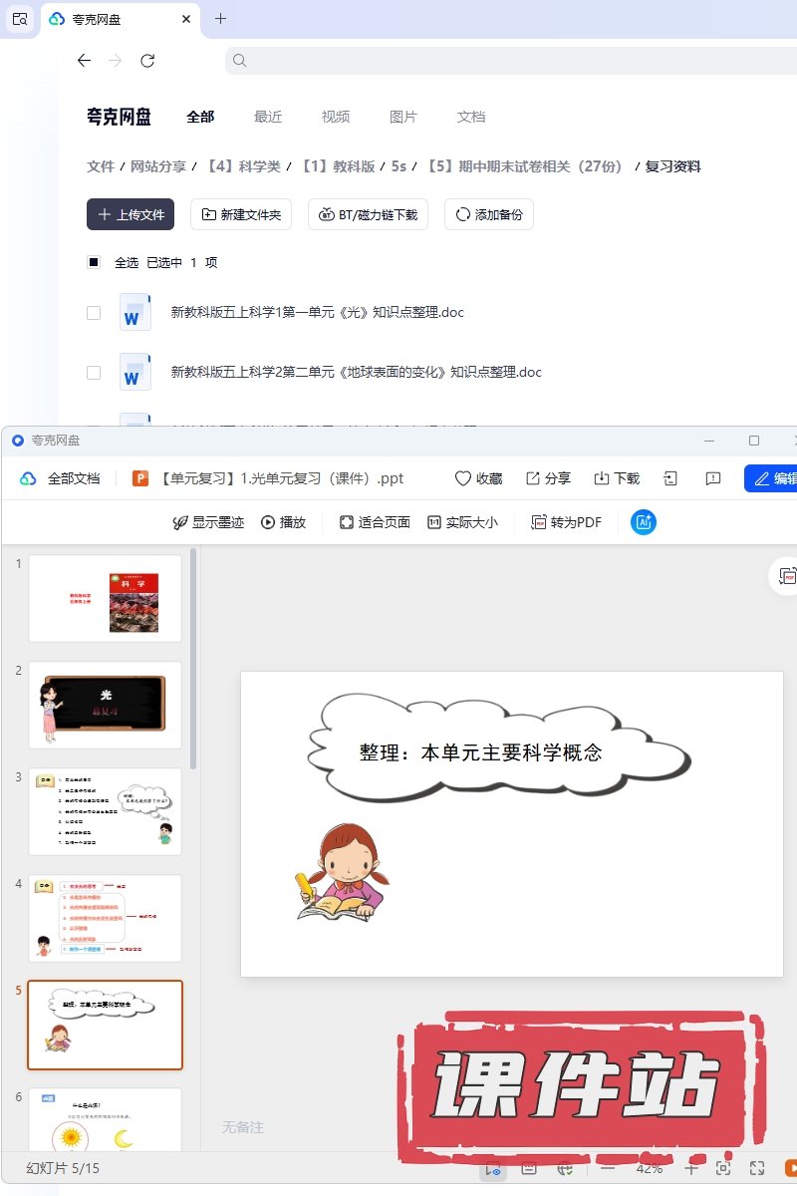Viewport: 797px width, 1196px height.
Task: Open the 视频 tab
Action: [x=336, y=117]
